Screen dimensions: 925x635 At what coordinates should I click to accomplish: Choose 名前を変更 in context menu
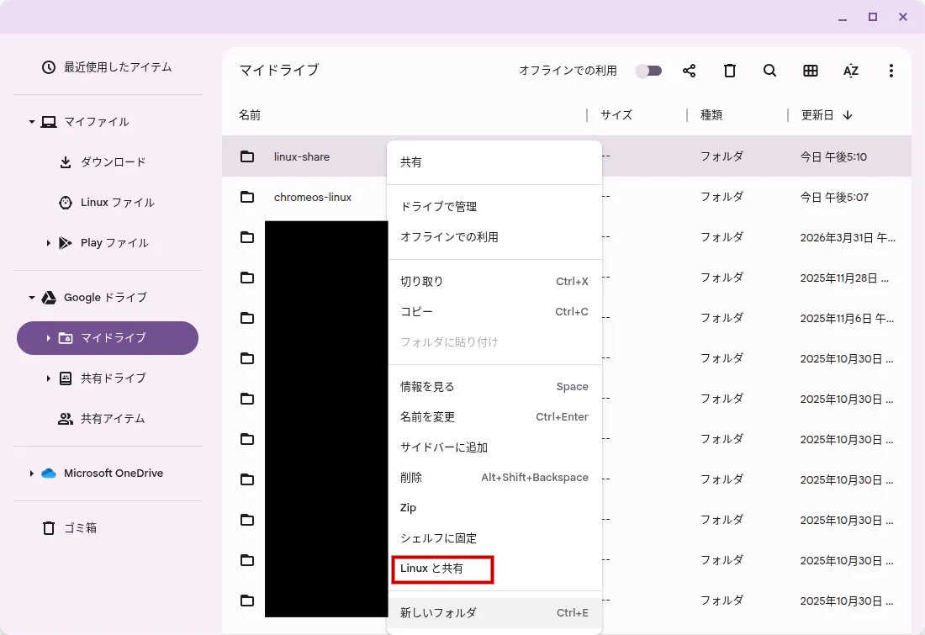click(494, 417)
